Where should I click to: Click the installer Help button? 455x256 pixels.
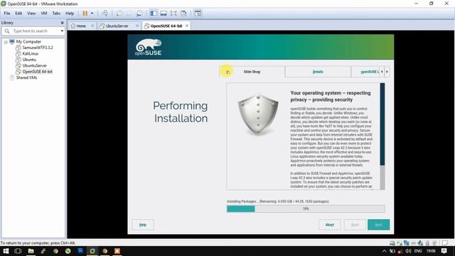pos(143,225)
